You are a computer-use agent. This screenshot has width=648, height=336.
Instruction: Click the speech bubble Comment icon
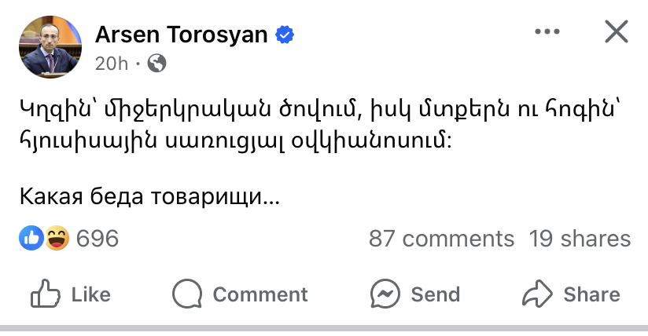tap(187, 294)
